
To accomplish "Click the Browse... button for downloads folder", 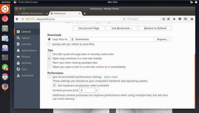I will click(x=163, y=39).
